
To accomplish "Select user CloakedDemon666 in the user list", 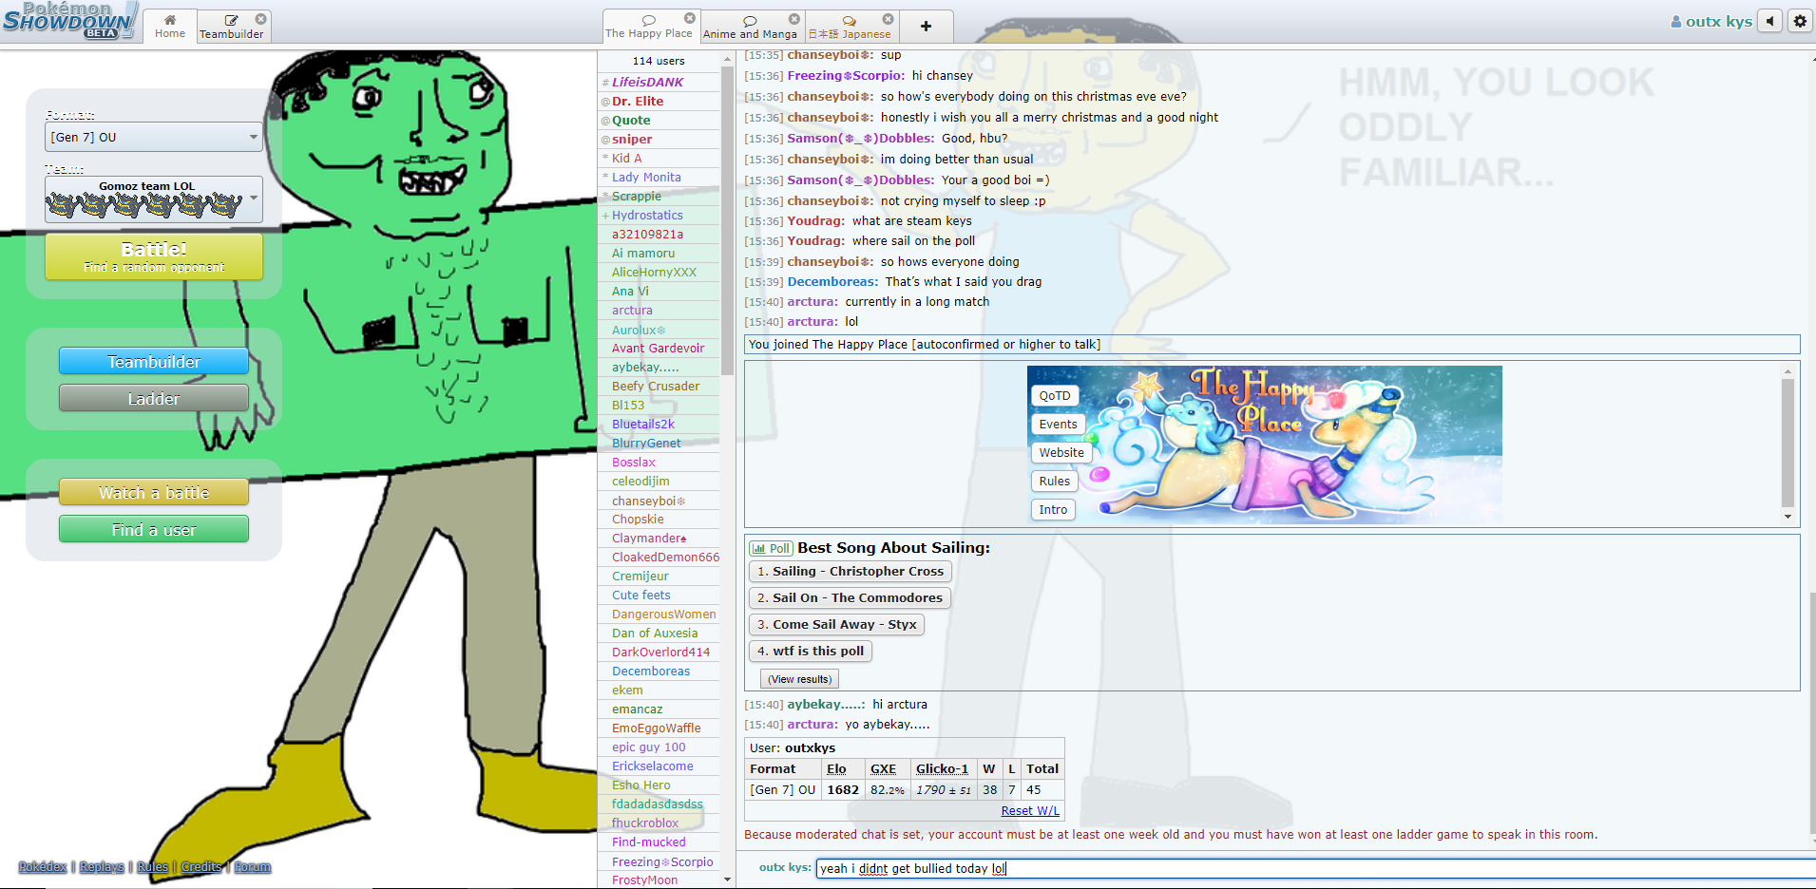I will point(659,557).
